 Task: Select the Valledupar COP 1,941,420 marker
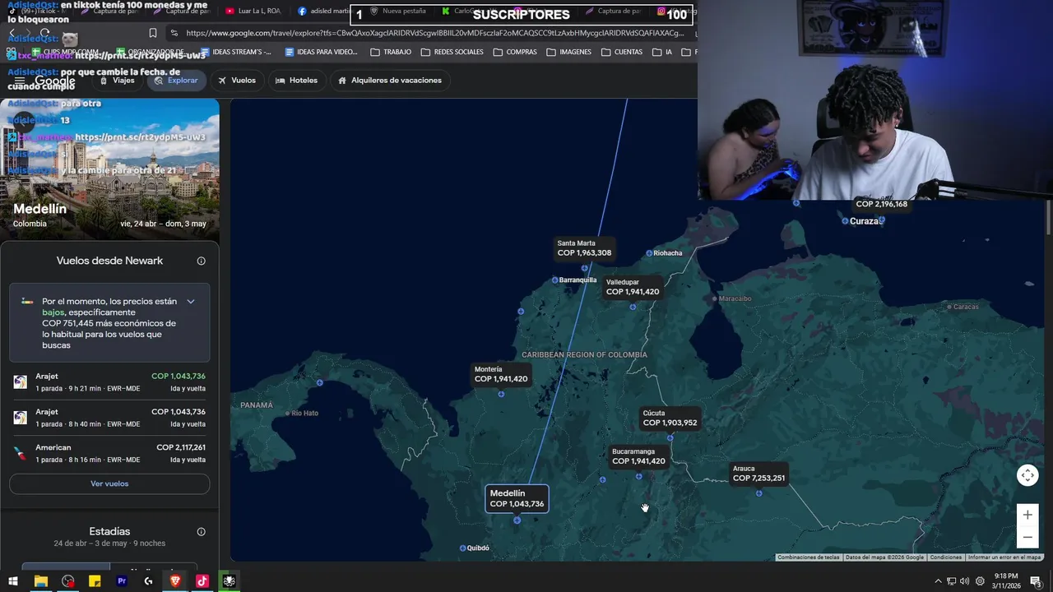coord(633,287)
